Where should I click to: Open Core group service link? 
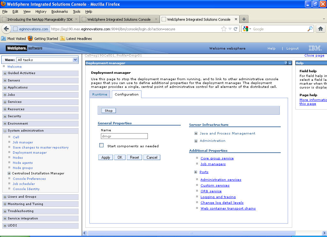point(217,158)
